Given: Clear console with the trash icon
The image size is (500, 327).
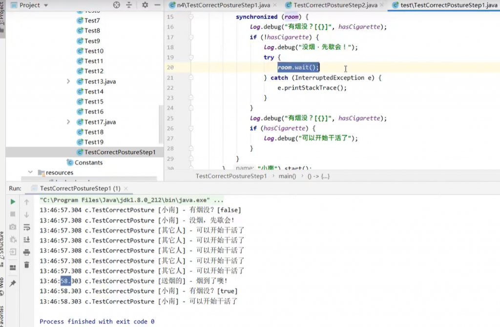Looking at the screenshot, I should [x=27, y=265].
